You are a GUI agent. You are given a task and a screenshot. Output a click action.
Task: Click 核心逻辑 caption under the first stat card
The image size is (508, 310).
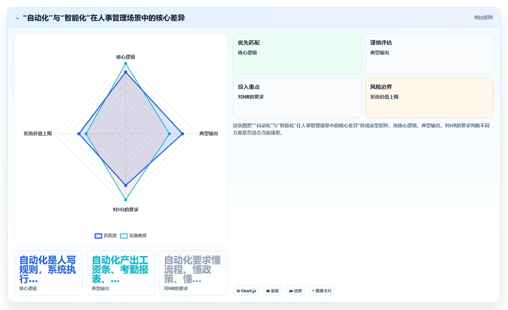pyautogui.click(x=28, y=289)
